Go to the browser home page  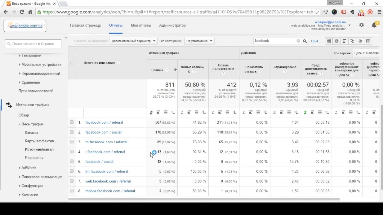click(30, 12)
